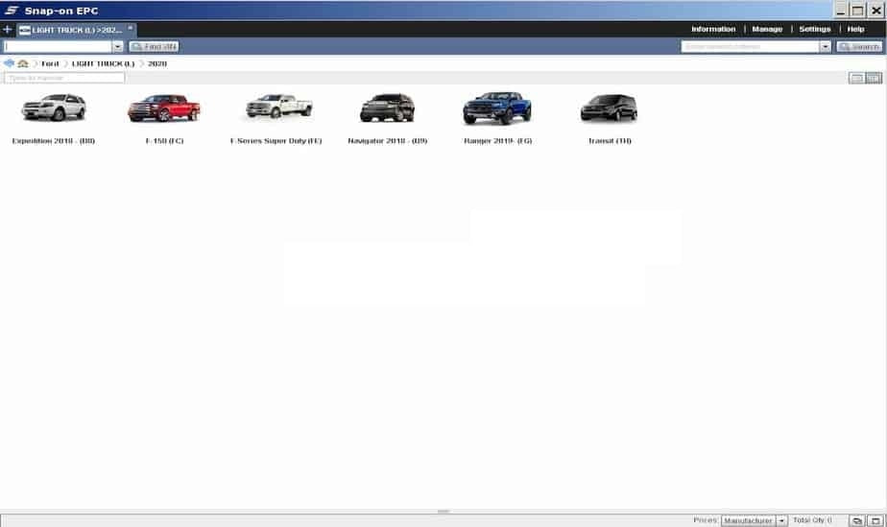Close the LIGHT TRUCK (L) tab
The width and height of the screenshot is (887, 527).
coord(131,28)
